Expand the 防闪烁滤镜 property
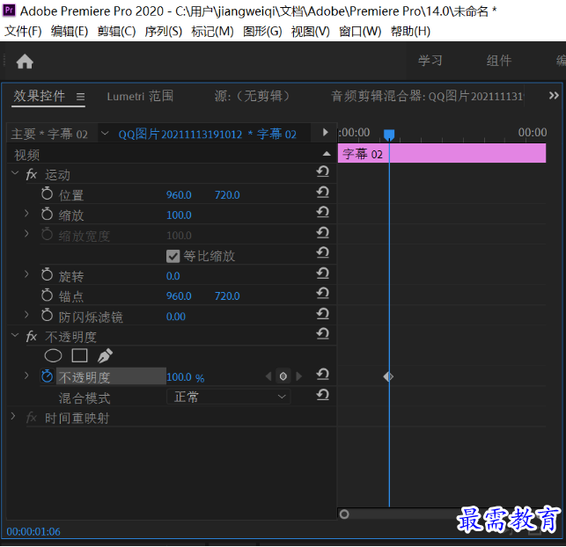Viewport: 566px width, 547px height. tap(26, 315)
